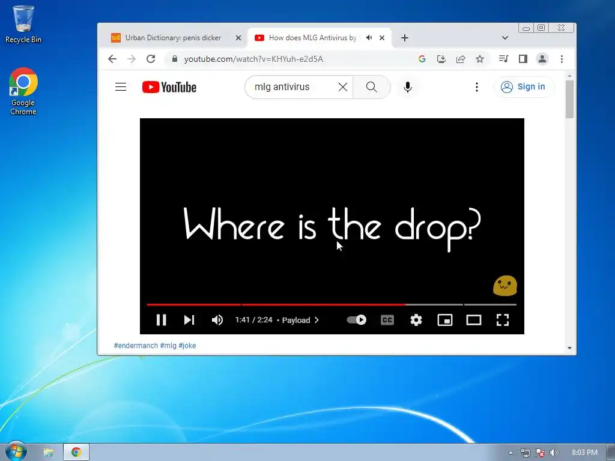Viewport: 615px width, 461px height.
Task: Open YouTube settings three-dot menu
Action: 476,87
